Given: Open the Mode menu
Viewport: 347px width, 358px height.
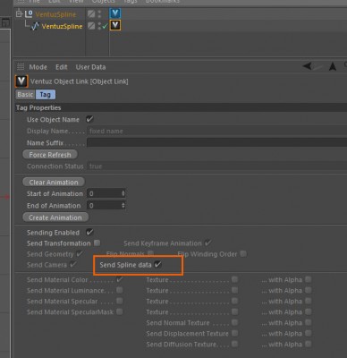Looking at the screenshot, I should point(38,67).
